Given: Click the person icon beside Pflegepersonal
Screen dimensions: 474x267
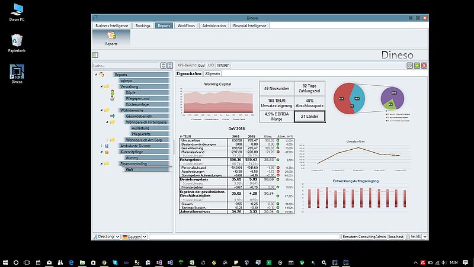Looking at the screenshot, I should pos(113,98).
